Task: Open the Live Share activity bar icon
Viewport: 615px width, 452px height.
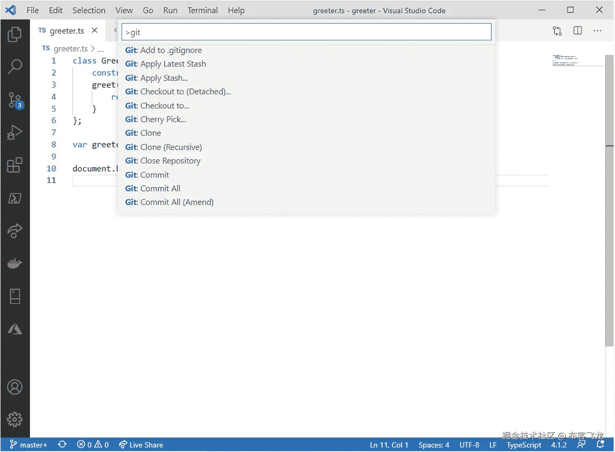Action: (x=15, y=231)
